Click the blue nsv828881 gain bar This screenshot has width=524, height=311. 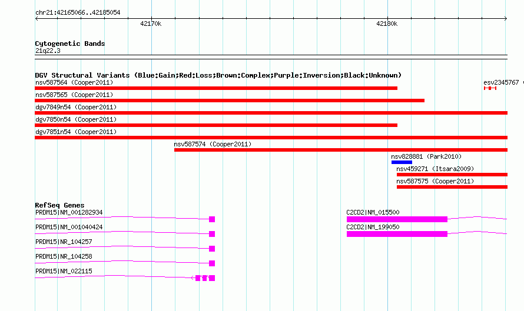[x=402, y=162]
